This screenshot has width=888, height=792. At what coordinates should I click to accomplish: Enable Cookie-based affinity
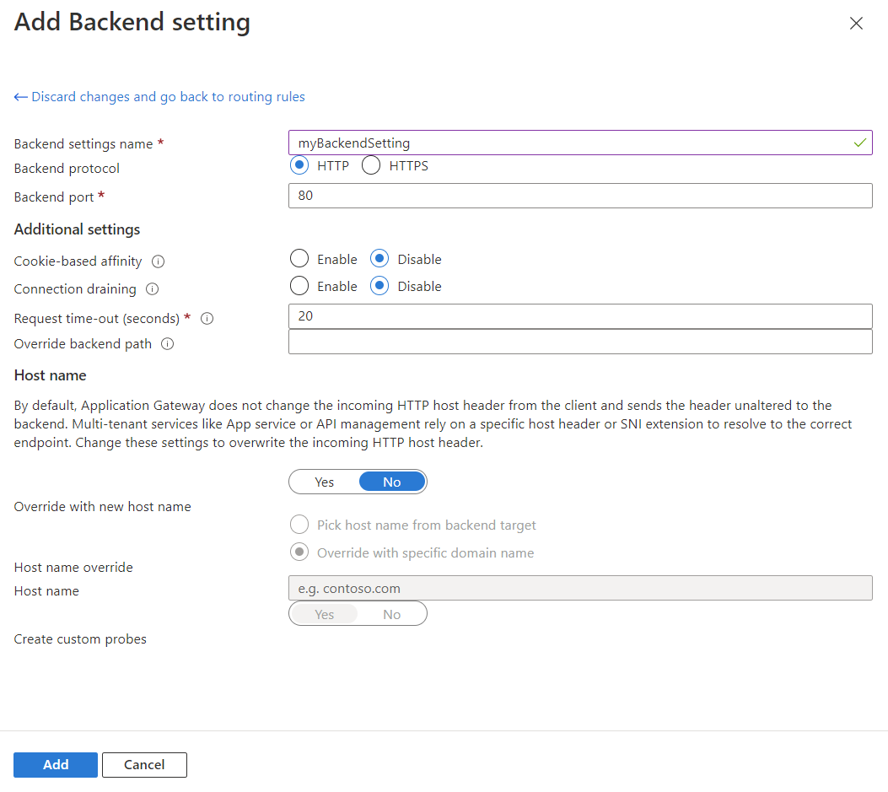[x=299, y=260]
